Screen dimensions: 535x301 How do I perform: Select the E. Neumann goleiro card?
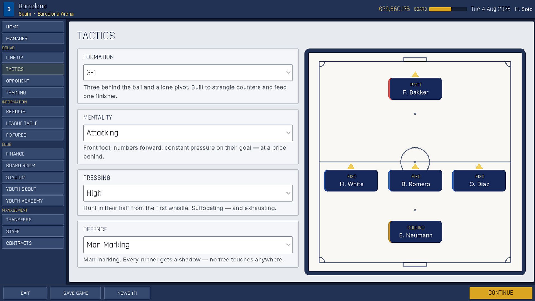415,232
